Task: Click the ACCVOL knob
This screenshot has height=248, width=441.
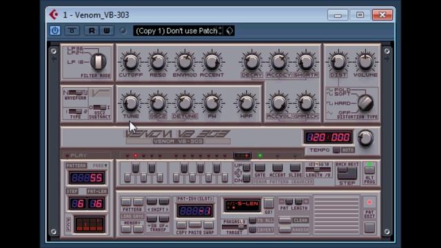Action: click(x=278, y=103)
